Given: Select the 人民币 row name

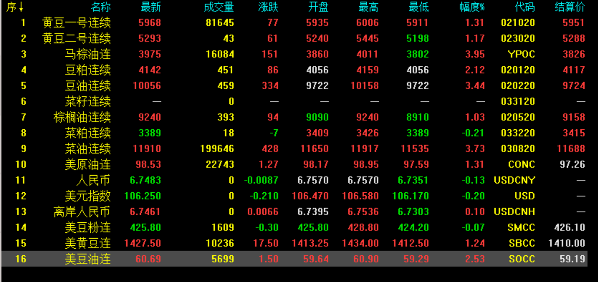Looking at the screenshot, I should [94, 180].
